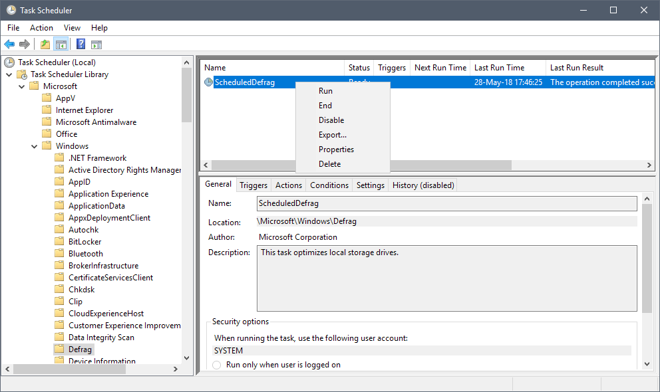Open the File menu

pyautogui.click(x=13, y=28)
